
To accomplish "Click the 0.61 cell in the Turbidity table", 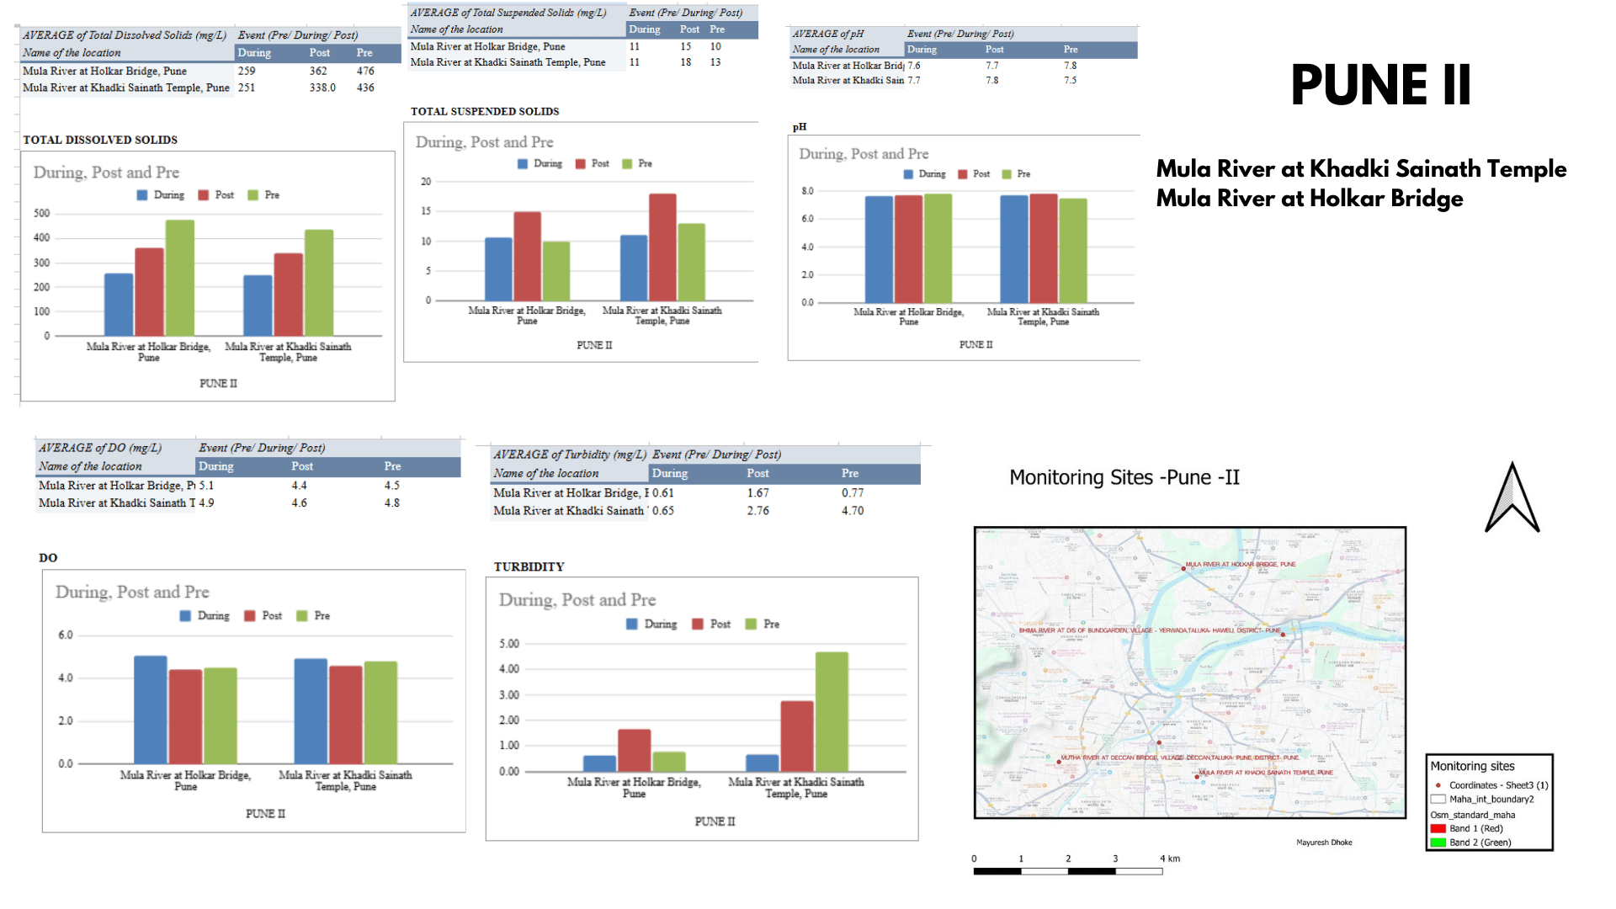I will pos(663,493).
